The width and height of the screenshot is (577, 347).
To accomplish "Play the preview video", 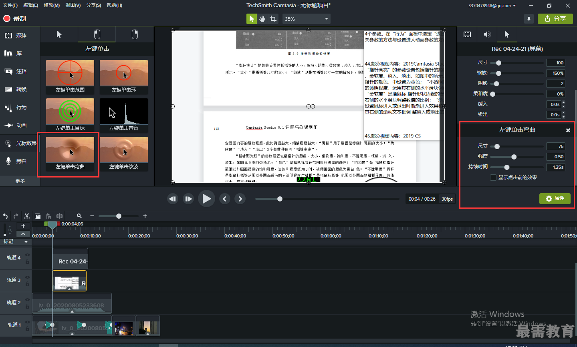I will (x=206, y=199).
